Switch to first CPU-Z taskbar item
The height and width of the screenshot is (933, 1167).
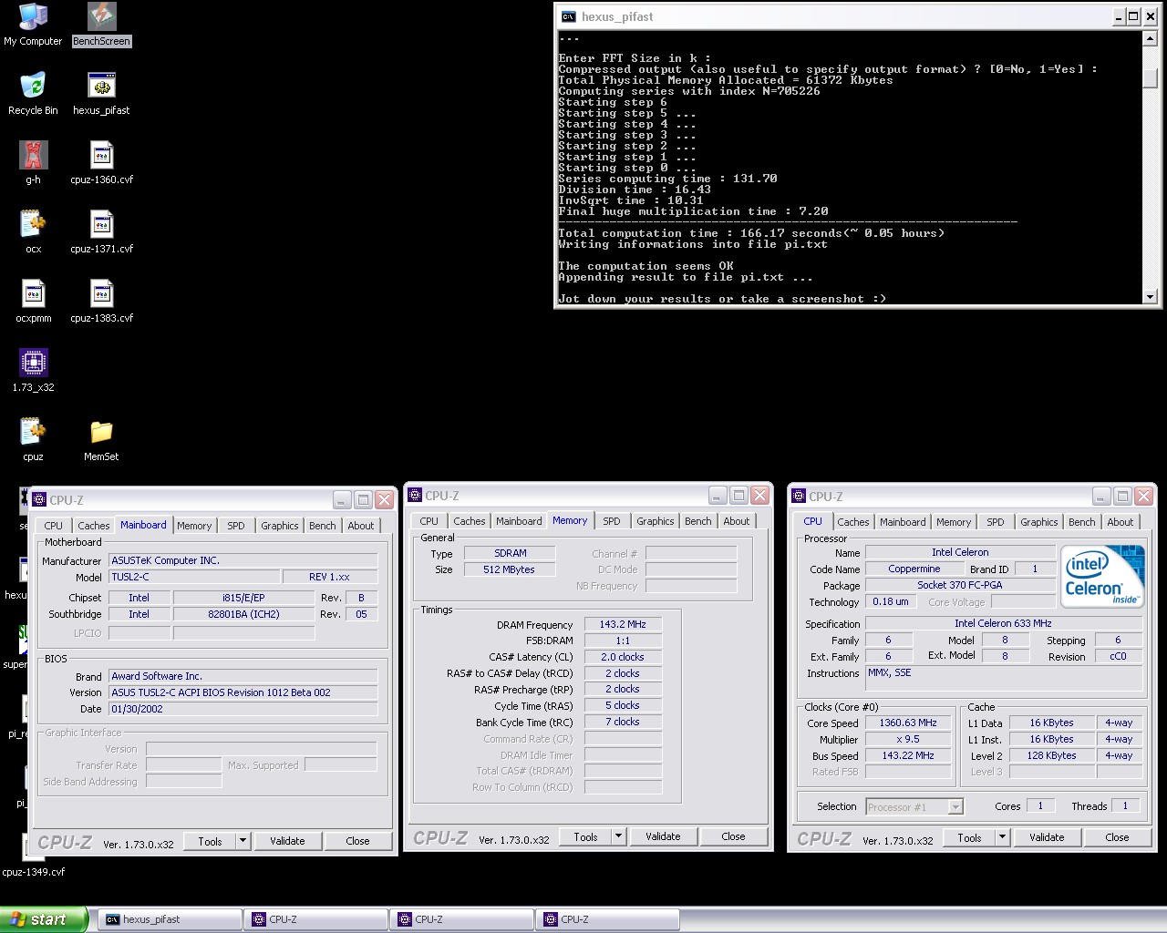tap(315, 919)
